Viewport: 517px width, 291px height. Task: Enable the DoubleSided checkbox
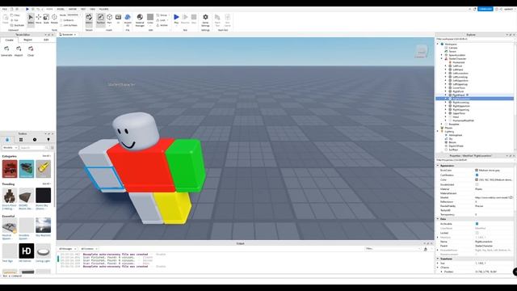tap(477, 184)
